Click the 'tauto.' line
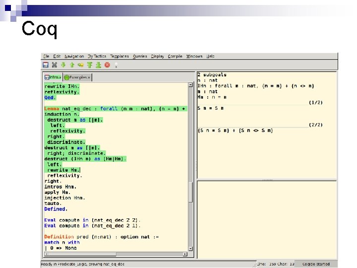 [53, 203]
